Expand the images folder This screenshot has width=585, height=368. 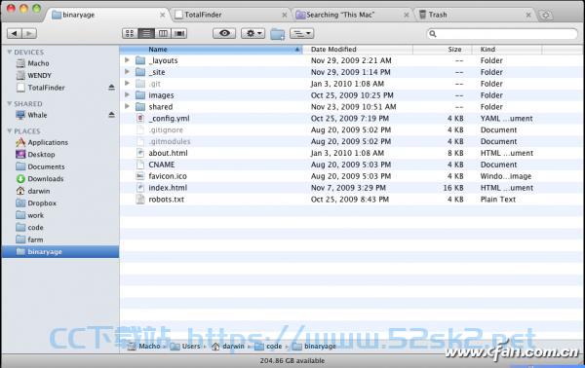127,94
